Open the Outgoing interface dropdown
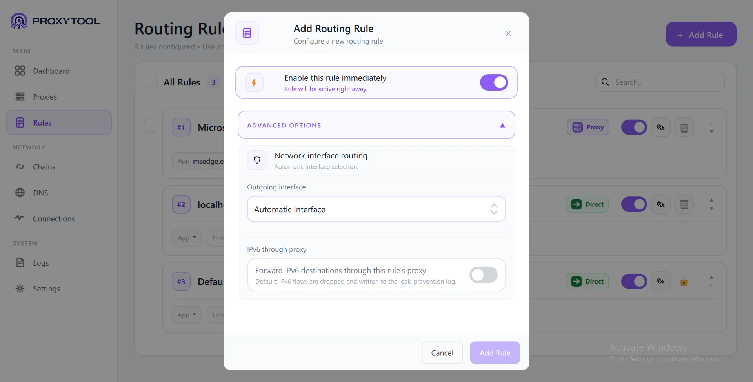The width and height of the screenshot is (753, 382). coord(376,209)
